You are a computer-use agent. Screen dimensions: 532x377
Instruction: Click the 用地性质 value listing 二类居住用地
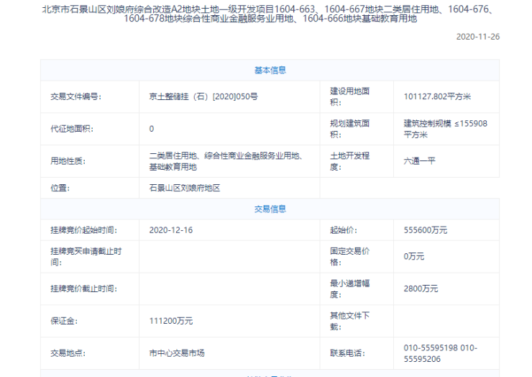click(224, 161)
